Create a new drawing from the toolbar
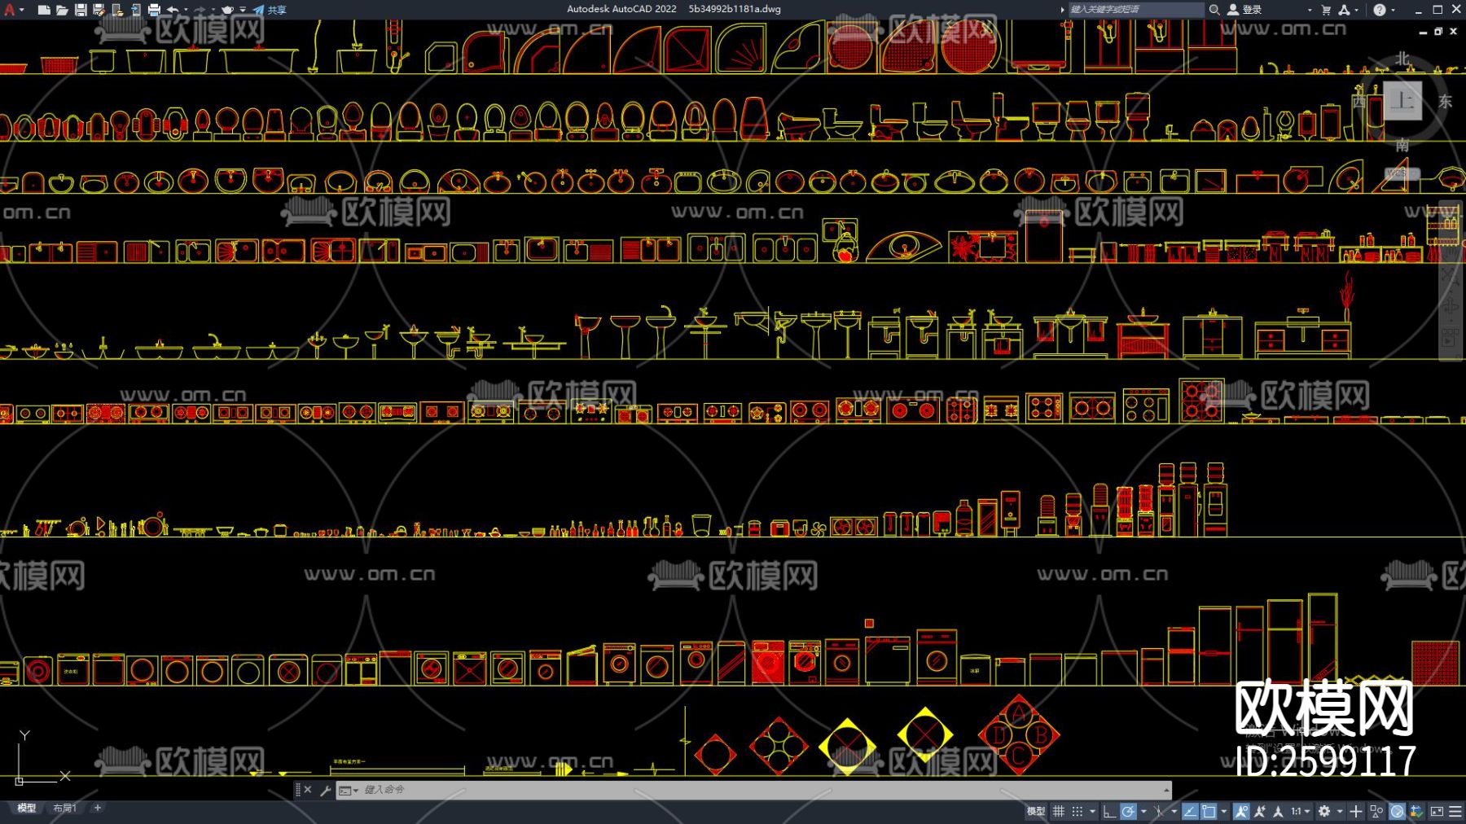Screen dimensions: 1466x824 click(x=44, y=10)
